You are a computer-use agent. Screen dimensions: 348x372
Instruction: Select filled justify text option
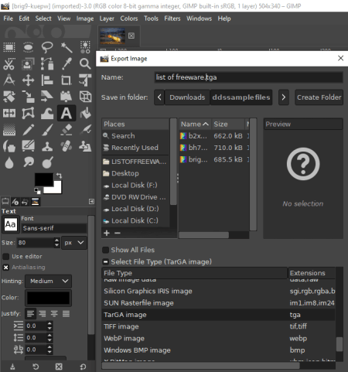coord(66,314)
